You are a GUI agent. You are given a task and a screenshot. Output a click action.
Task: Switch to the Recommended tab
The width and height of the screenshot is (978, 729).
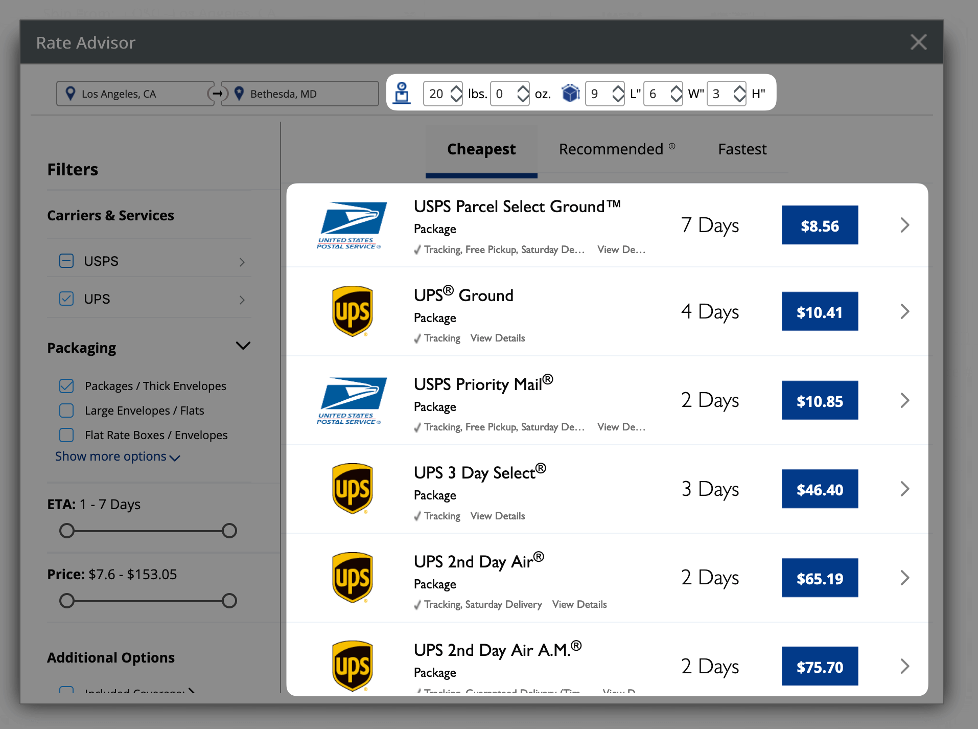click(611, 149)
